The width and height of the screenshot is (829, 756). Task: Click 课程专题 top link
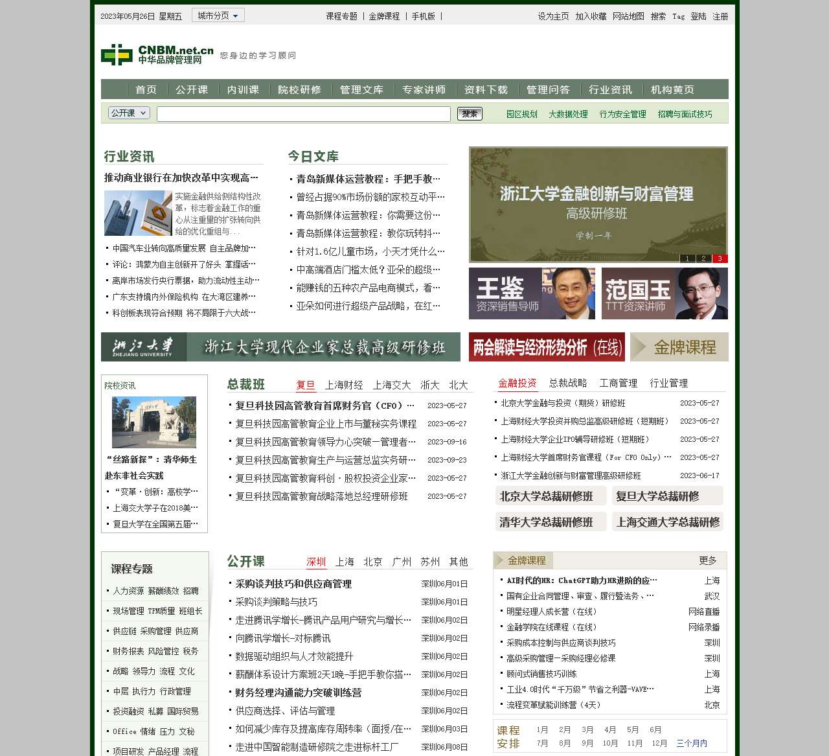[x=341, y=16]
